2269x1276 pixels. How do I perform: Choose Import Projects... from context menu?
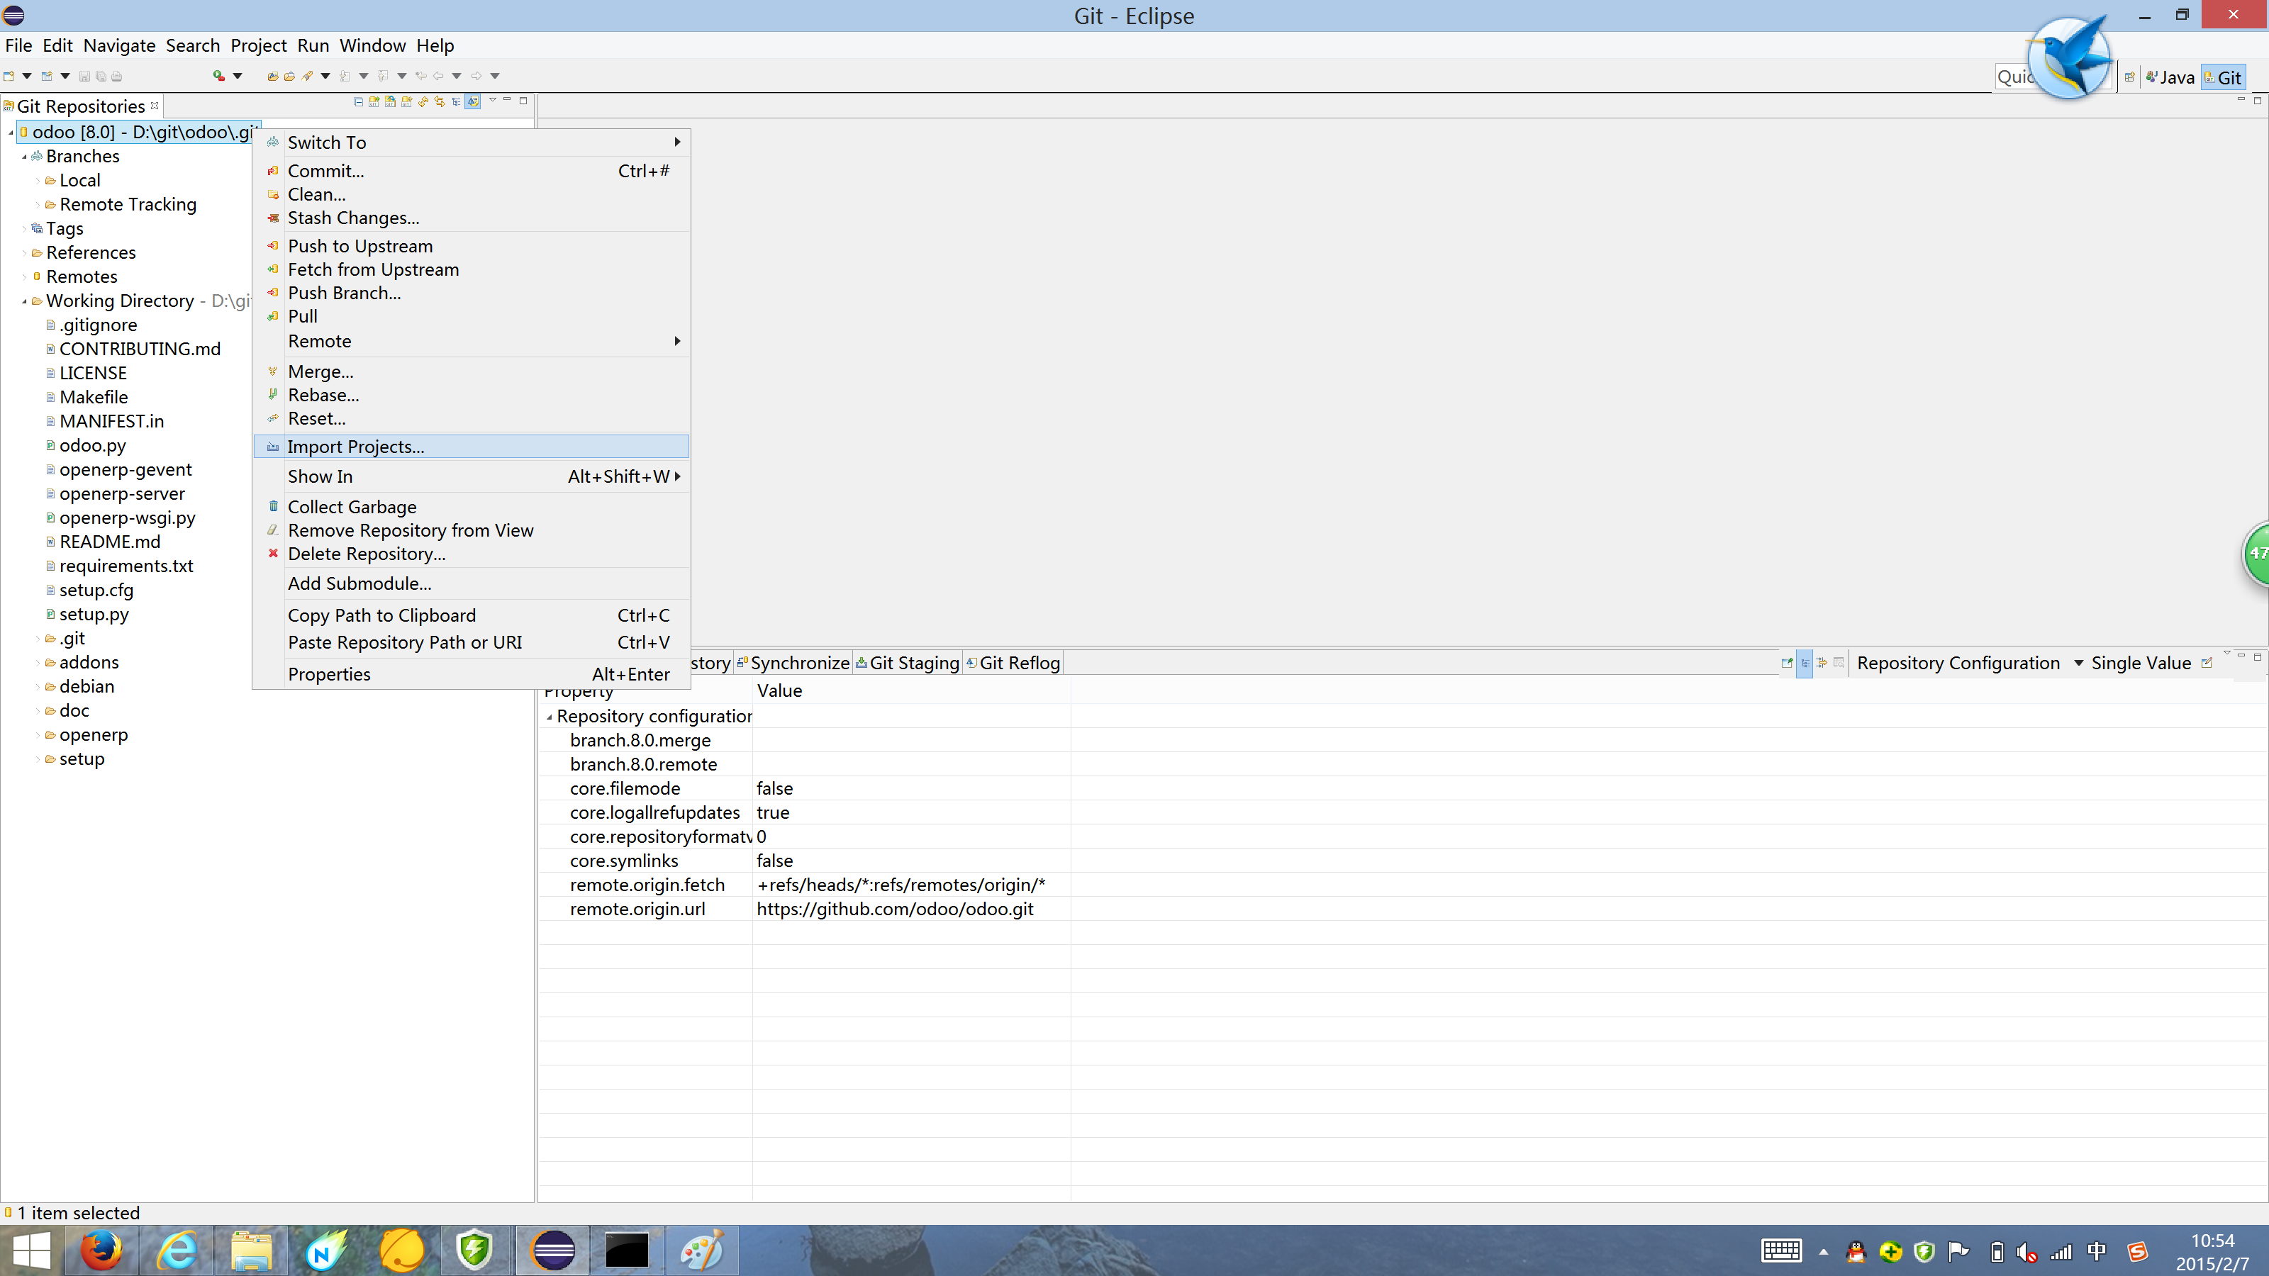coord(470,447)
